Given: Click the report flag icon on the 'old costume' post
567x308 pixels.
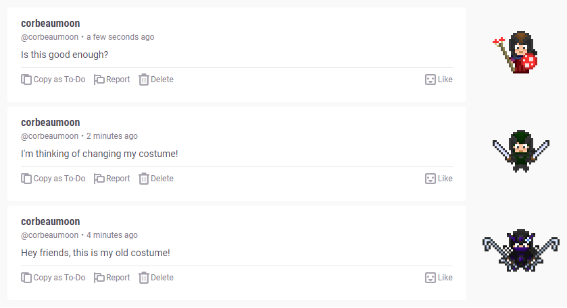Looking at the screenshot, I should 99,278.
